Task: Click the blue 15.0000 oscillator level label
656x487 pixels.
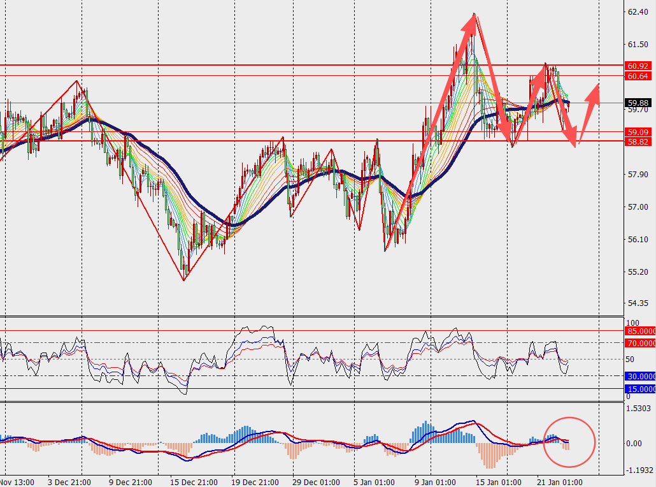Action: pyautogui.click(x=641, y=389)
